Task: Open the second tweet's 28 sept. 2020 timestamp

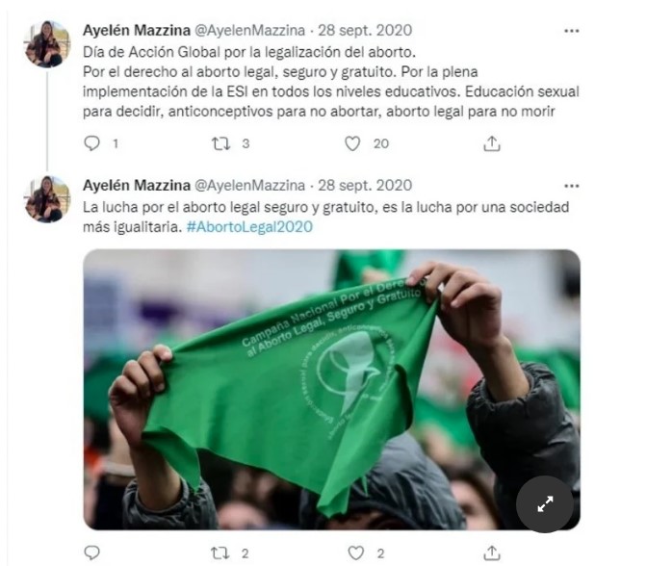Action: [365, 186]
